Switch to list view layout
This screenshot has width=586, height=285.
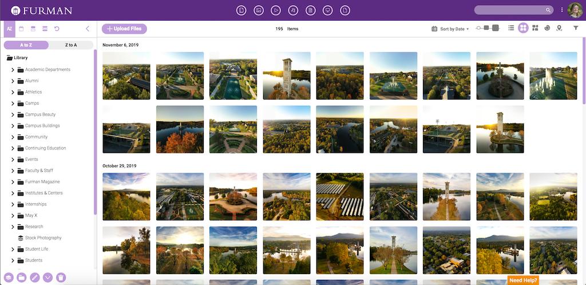tap(511, 29)
